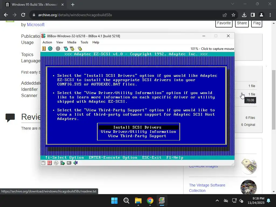
Task: Click the network display tray icon
Action: click(x=234, y=201)
